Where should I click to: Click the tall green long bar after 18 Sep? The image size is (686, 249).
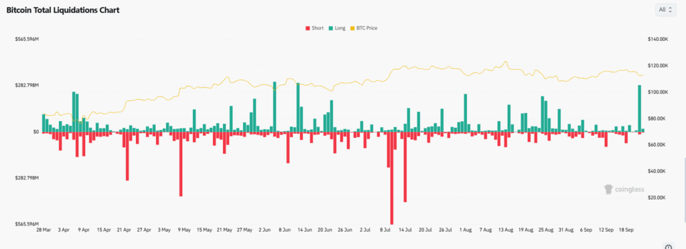[640, 108]
